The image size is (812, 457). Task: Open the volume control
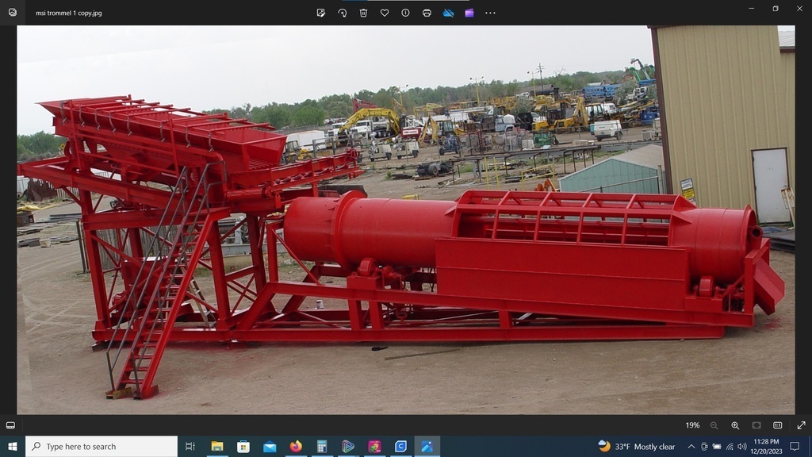tap(742, 446)
